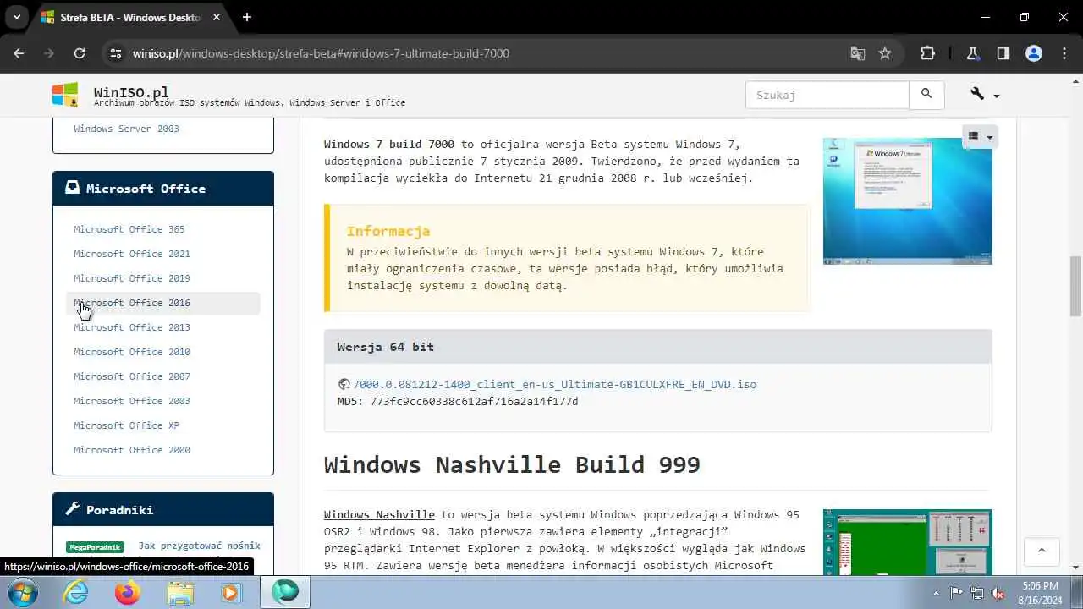Reload the current page
1083x609 pixels.
click(x=80, y=53)
